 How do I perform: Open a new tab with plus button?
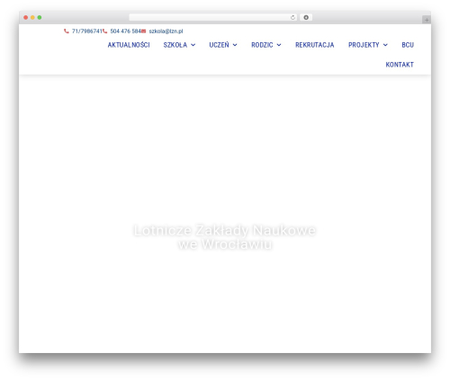[x=427, y=20]
